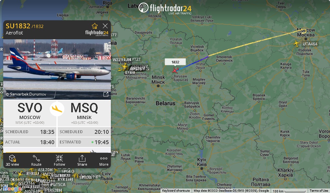330x193 pixels.
Task: Add SU1832 to favorites with star icon
Action: 95,26
